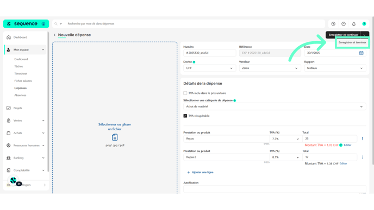This screenshot has width=374, height=210.
Task: Click the Repas 2 product field
Action: pos(226,157)
